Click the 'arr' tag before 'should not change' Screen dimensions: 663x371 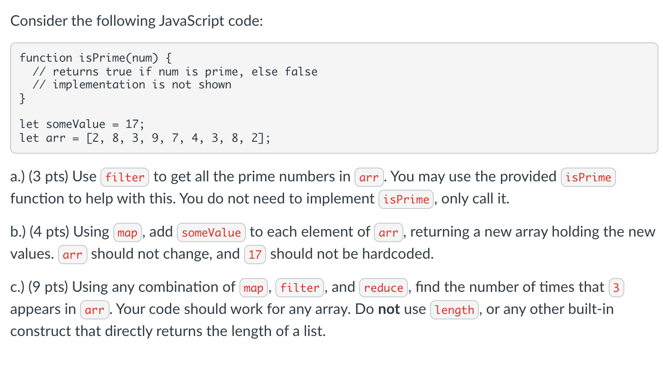coord(72,255)
